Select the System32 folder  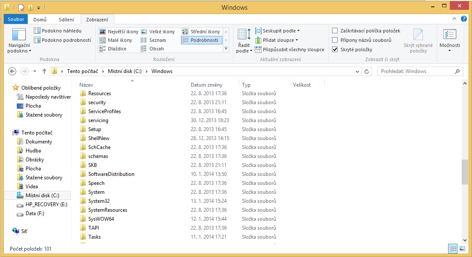pos(99,201)
